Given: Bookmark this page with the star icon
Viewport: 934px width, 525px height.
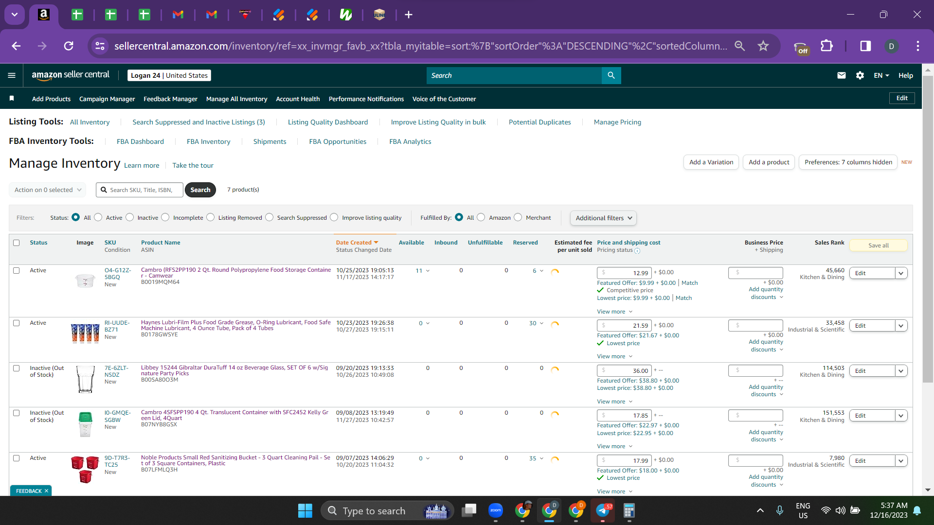Looking at the screenshot, I should click(x=763, y=46).
